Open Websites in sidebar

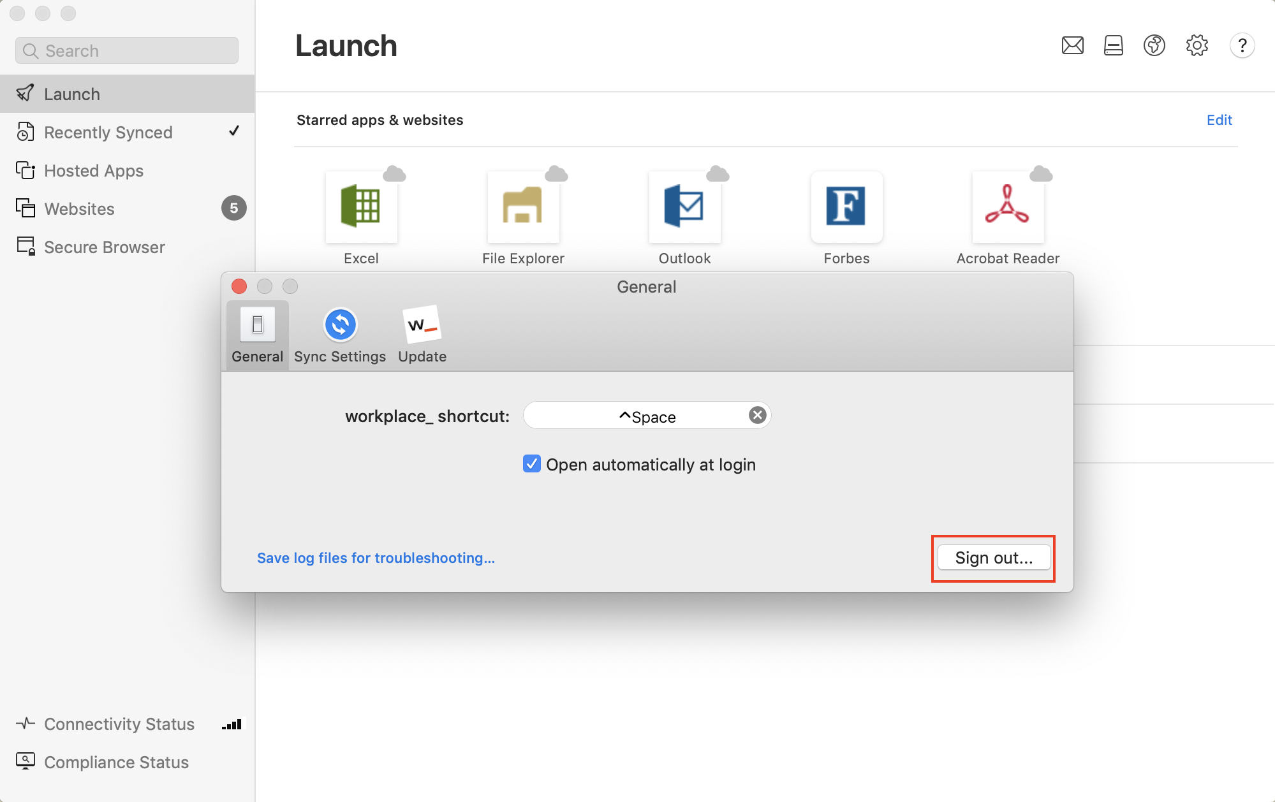click(x=127, y=208)
